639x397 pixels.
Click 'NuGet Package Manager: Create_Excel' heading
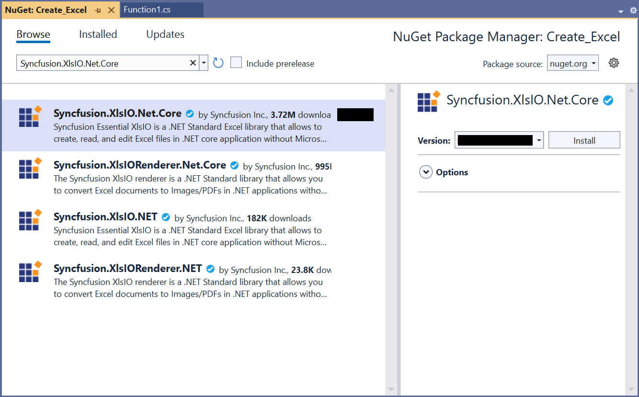click(x=506, y=37)
